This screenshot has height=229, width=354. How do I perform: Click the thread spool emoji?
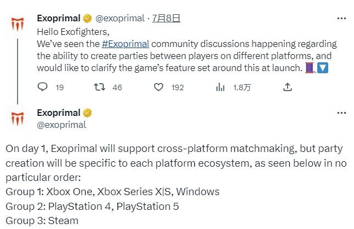pos(310,68)
